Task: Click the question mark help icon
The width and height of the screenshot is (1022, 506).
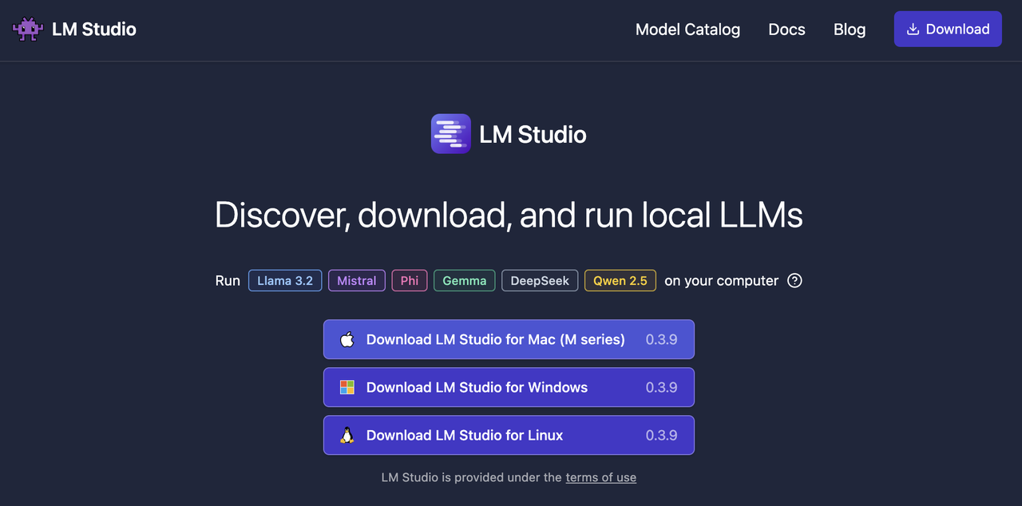Action: pos(794,280)
